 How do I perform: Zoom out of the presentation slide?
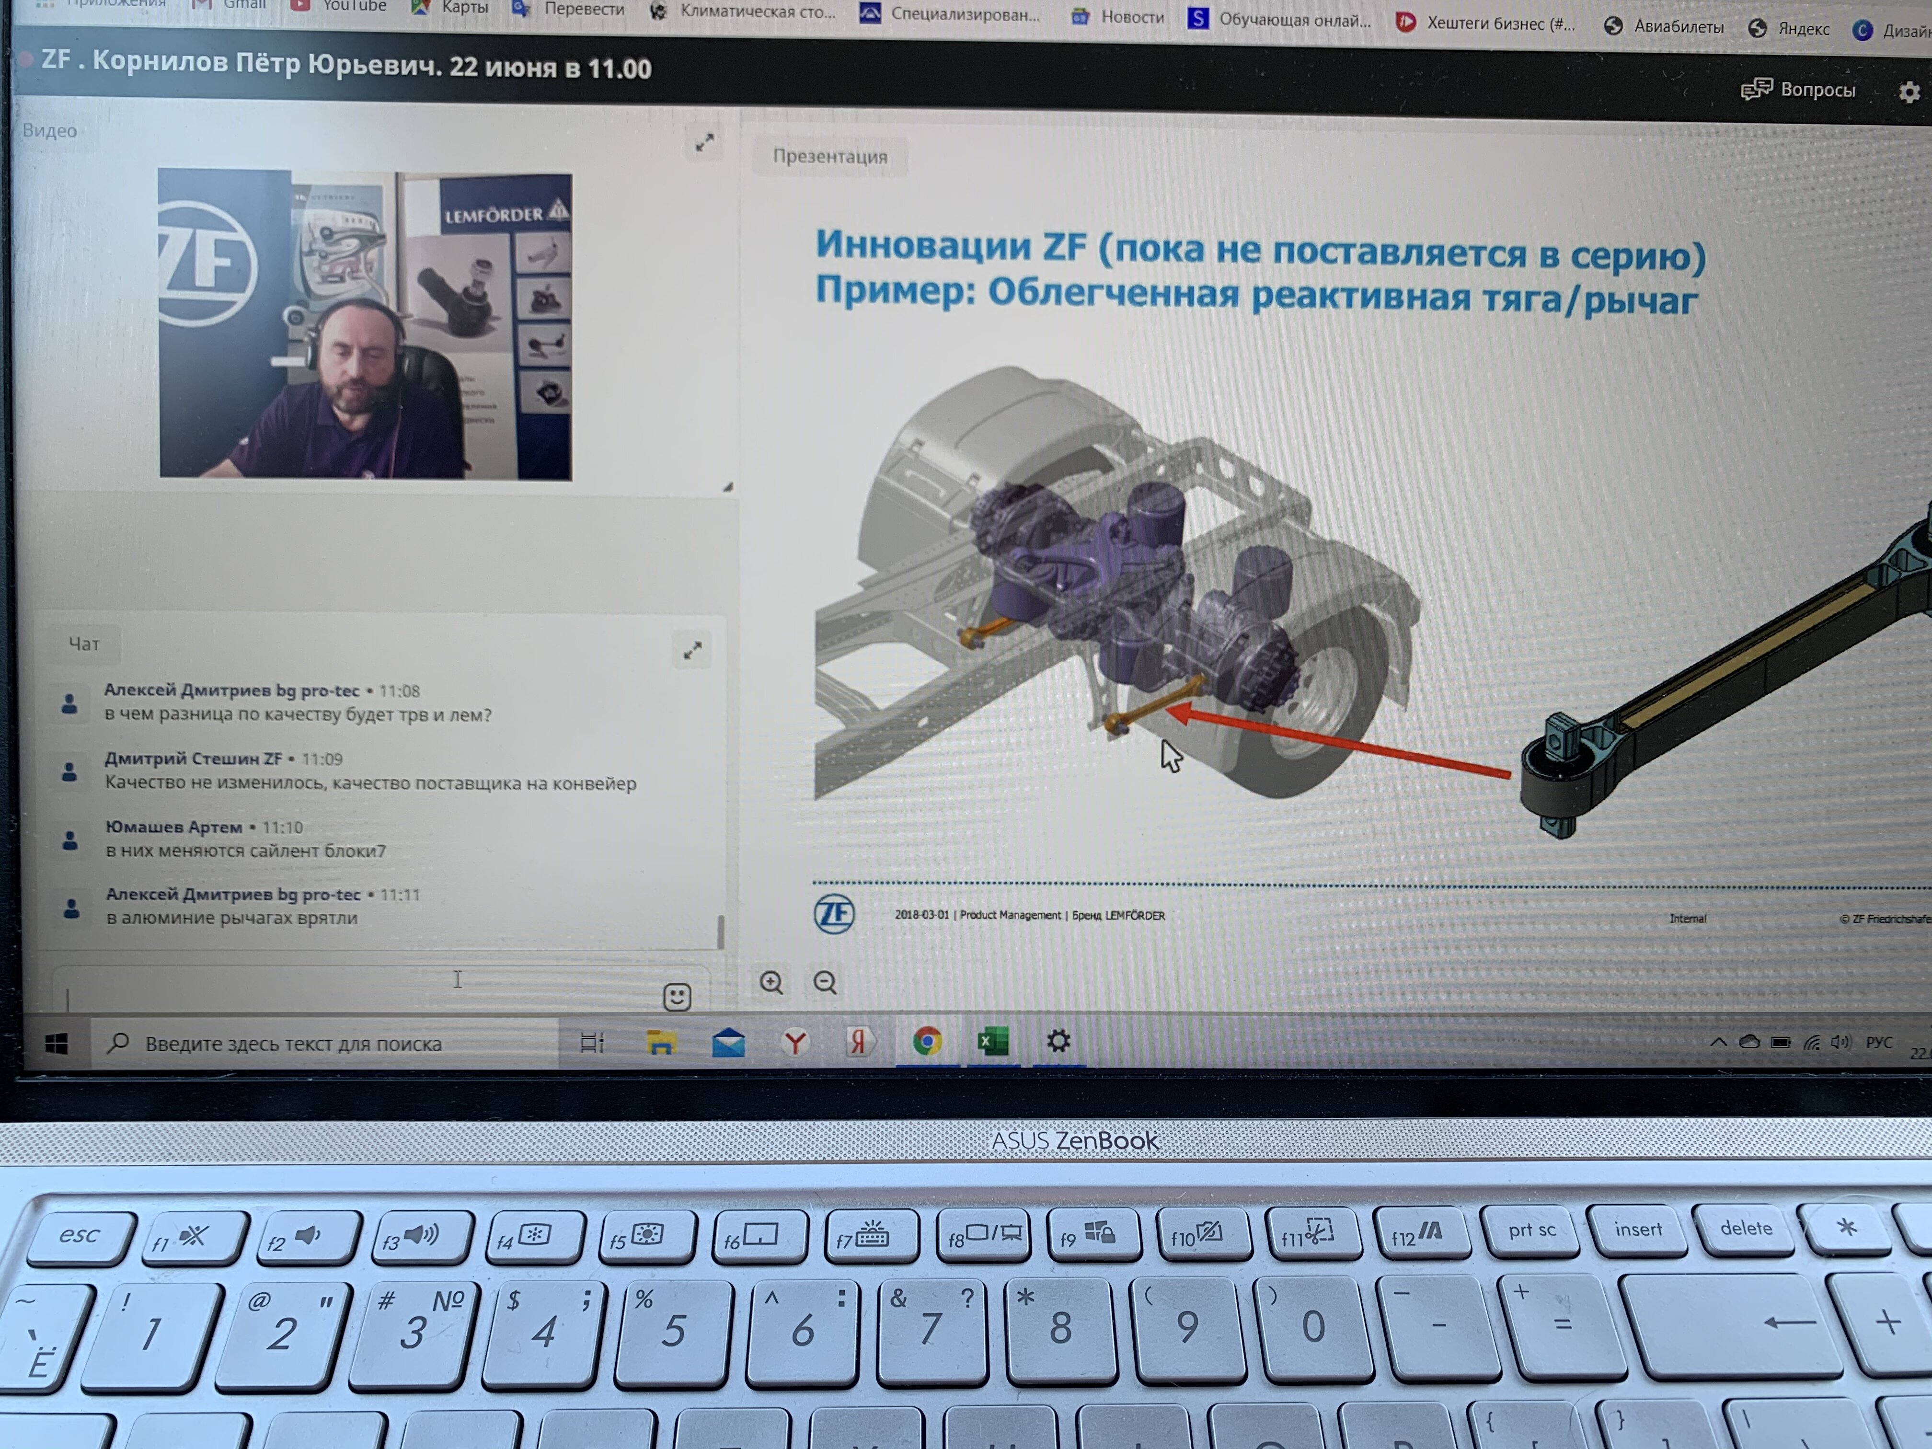coord(826,983)
